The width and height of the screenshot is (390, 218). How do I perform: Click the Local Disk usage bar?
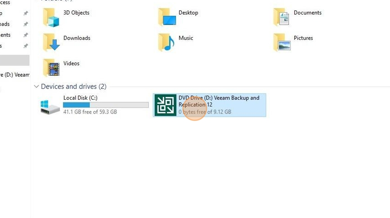click(106, 105)
